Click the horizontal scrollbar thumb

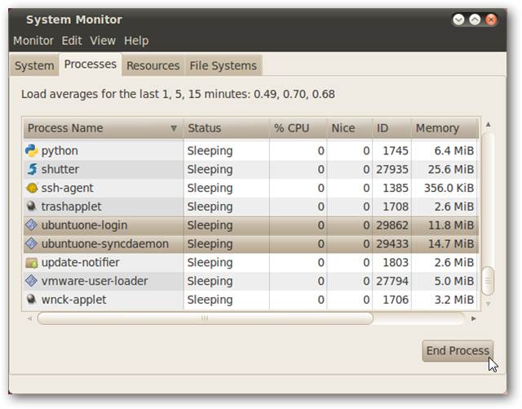(x=205, y=318)
